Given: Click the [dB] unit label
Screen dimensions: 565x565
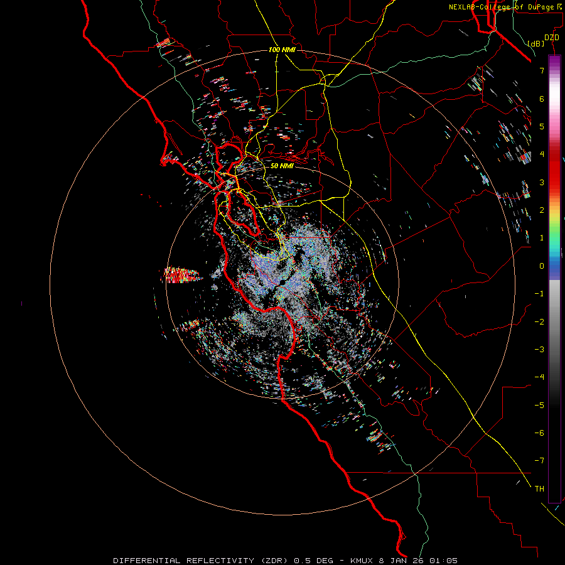Looking at the screenshot, I should (535, 43).
